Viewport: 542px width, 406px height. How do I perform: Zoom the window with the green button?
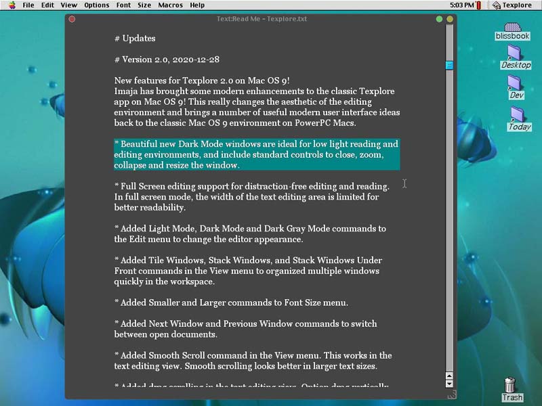439,19
